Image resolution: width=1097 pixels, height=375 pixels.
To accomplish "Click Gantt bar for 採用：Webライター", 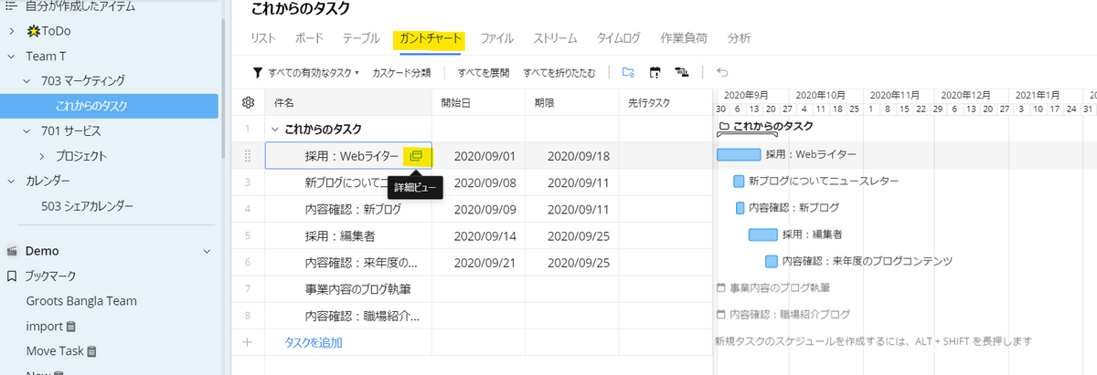I will [x=739, y=154].
